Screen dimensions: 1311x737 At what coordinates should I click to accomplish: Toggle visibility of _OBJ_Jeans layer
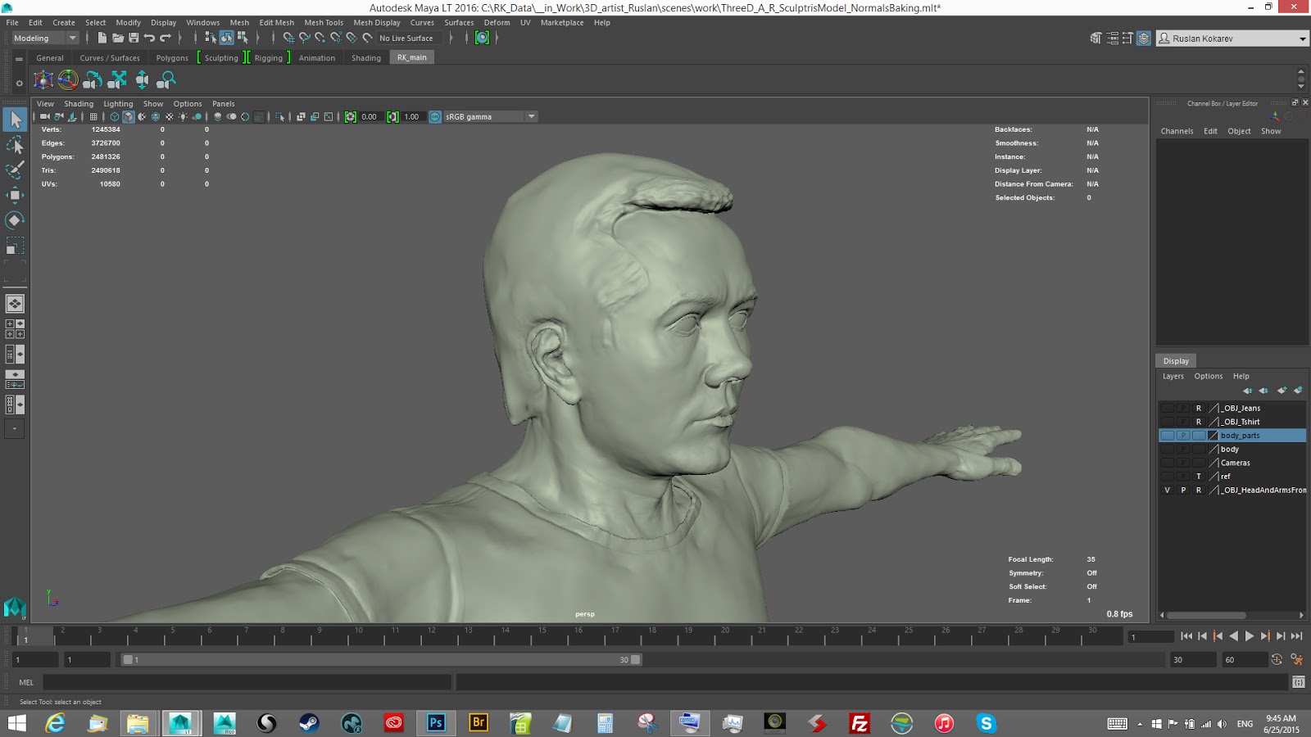[1167, 408]
